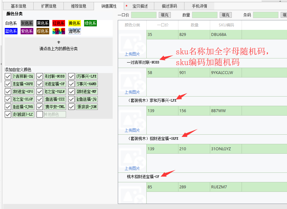Uncheck the 吉祥联-ZQ custom color checkbox
Image resolution: width=287 pixels, height=209 pixels.
pos(8,76)
